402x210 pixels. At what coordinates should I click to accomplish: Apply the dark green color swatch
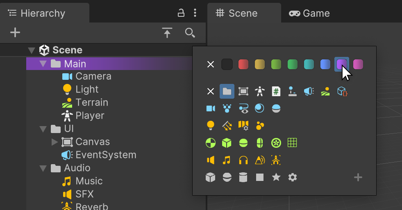[x=293, y=64]
